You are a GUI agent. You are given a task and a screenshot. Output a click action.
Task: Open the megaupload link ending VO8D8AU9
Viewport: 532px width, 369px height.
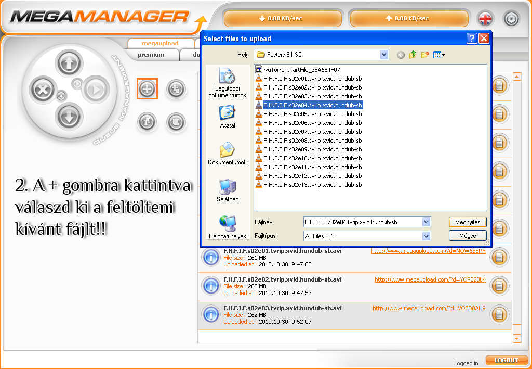click(x=429, y=308)
